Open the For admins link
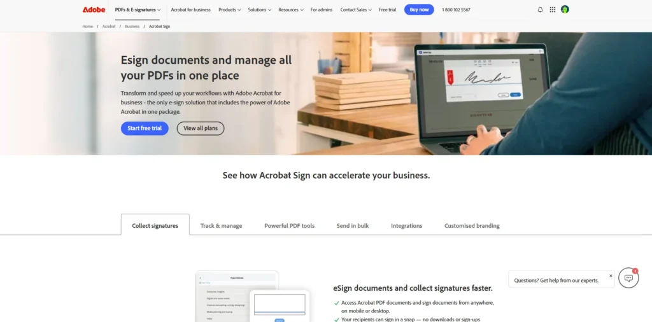652x322 pixels. (322, 10)
